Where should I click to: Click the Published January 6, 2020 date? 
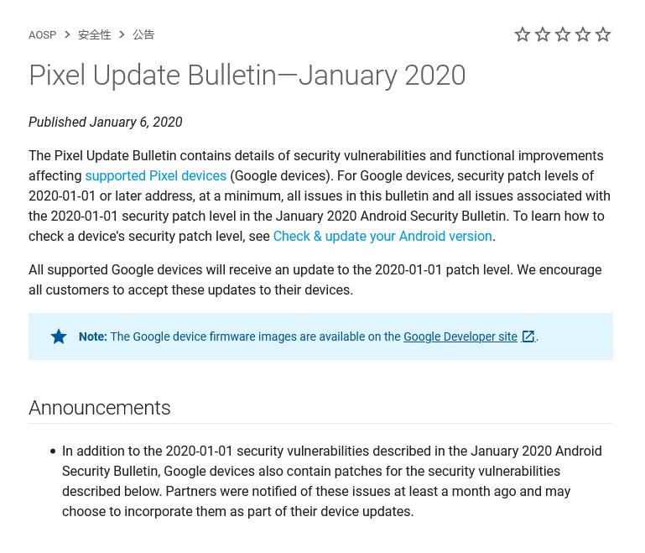[x=106, y=122]
